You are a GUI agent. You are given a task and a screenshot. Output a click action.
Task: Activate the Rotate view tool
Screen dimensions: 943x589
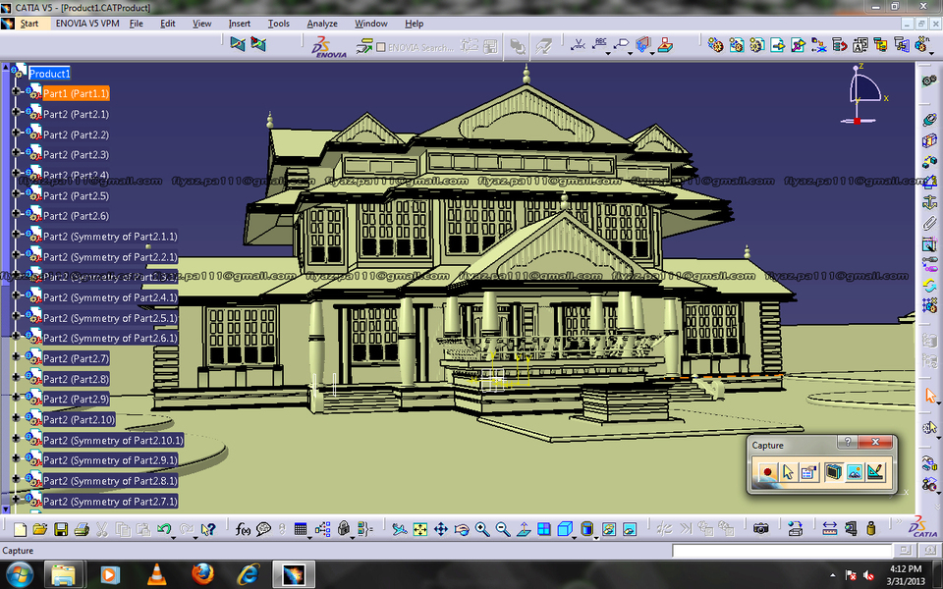(462, 530)
